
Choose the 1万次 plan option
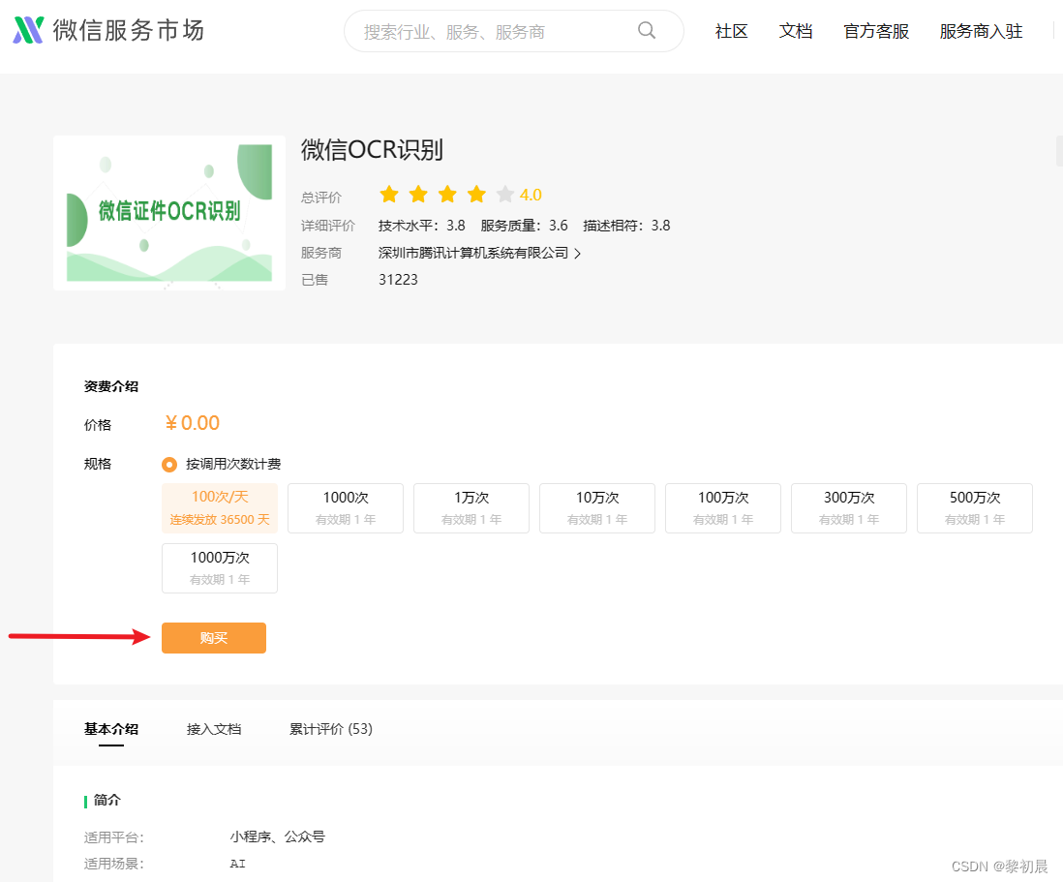click(471, 507)
